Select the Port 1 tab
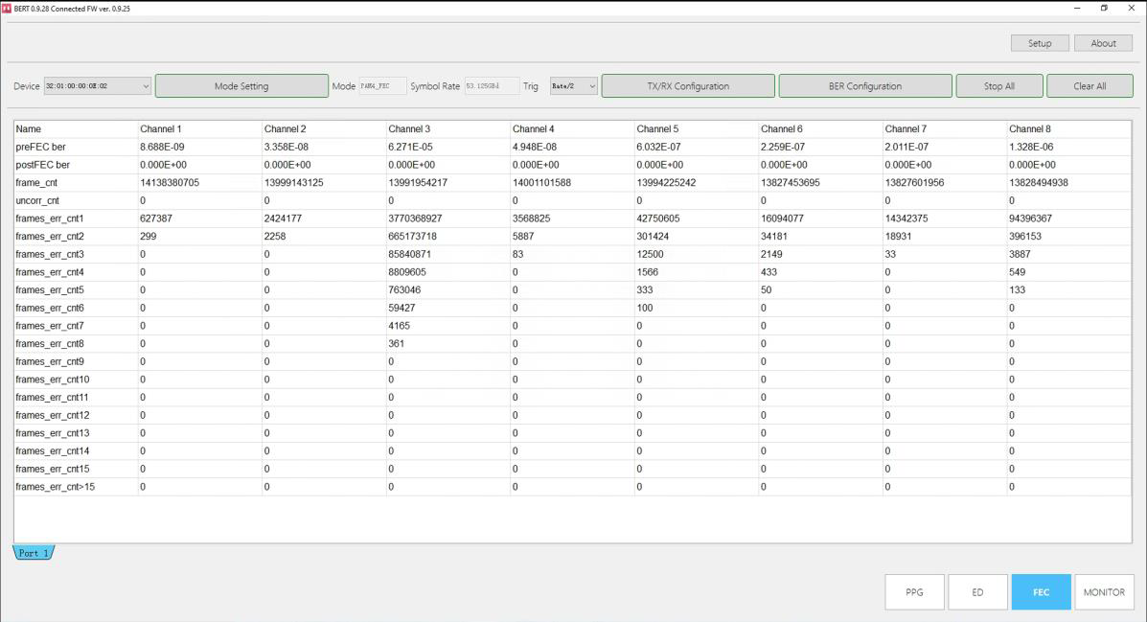The width and height of the screenshot is (1147, 622). pyautogui.click(x=34, y=553)
